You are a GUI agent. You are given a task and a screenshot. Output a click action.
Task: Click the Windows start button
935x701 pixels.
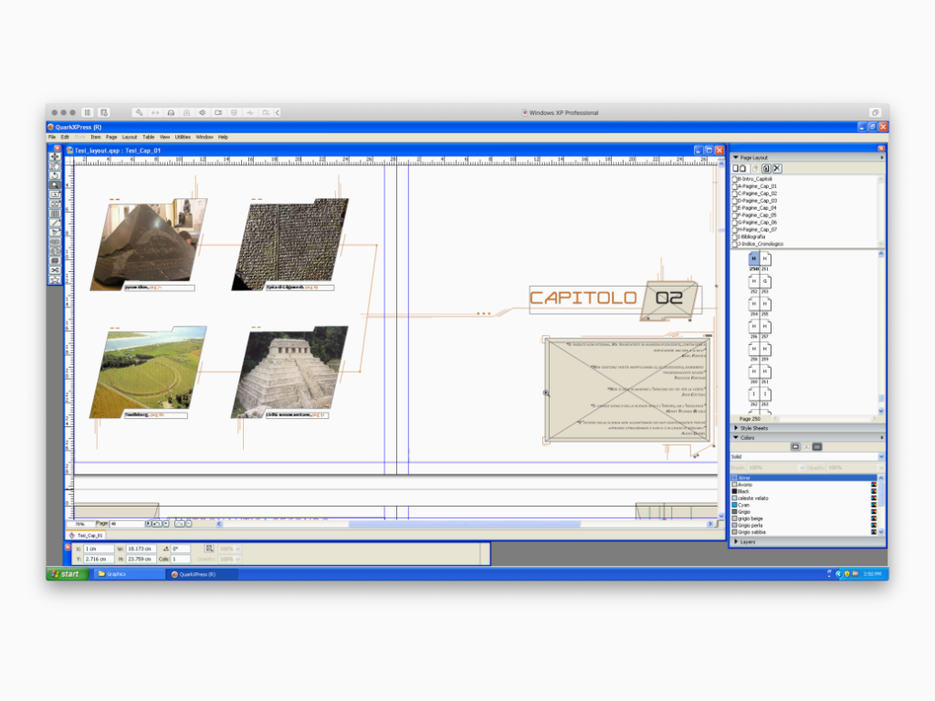click(68, 574)
